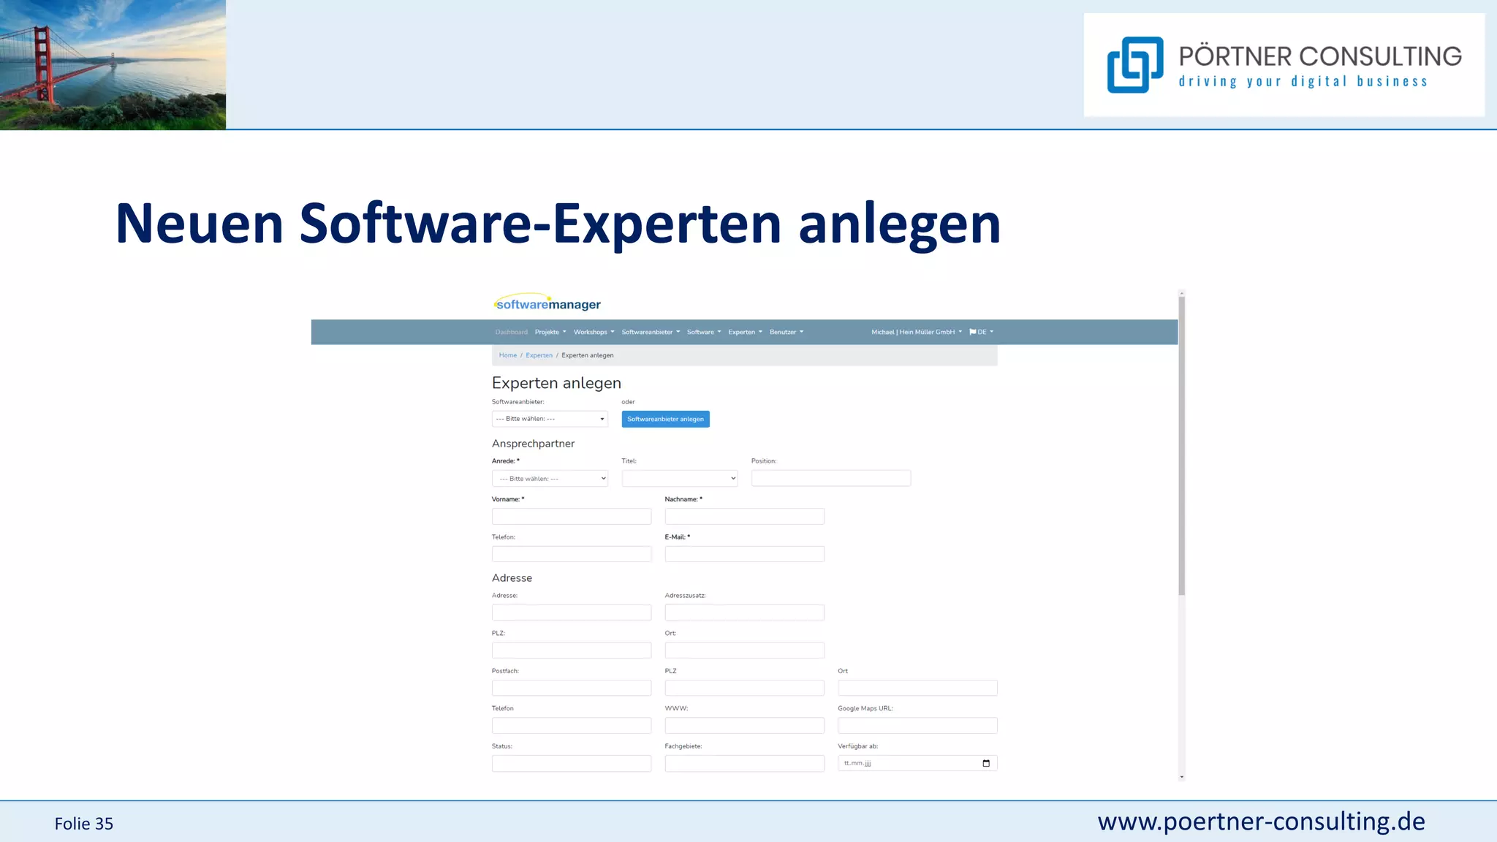Click the Adresse input field
The width and height of the screenshot is (1497, 842).
(x=572, y=612)
